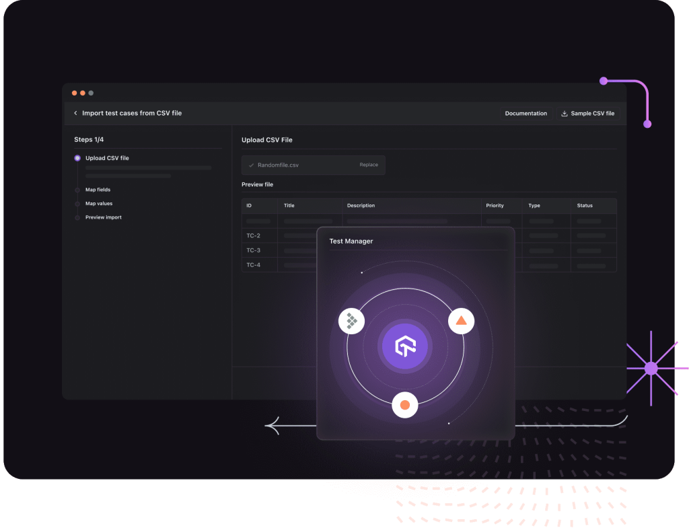689x528 pixels.
Task: Select the TC-4 row ID
Action: [x=253, y=265]
